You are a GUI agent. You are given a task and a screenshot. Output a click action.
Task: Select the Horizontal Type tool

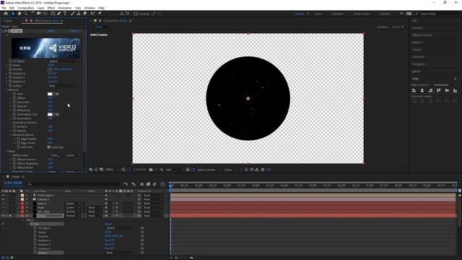click(x=65, y=14)
